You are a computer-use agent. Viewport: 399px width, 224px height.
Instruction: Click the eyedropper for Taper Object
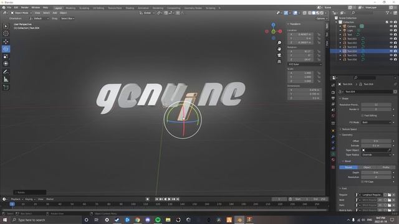[389, 150]
